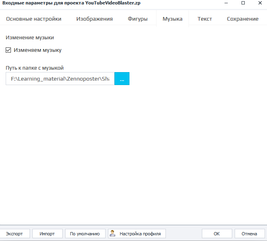Open the Текст tab
This screenshot has height=241, width=267.
(205, 19)
